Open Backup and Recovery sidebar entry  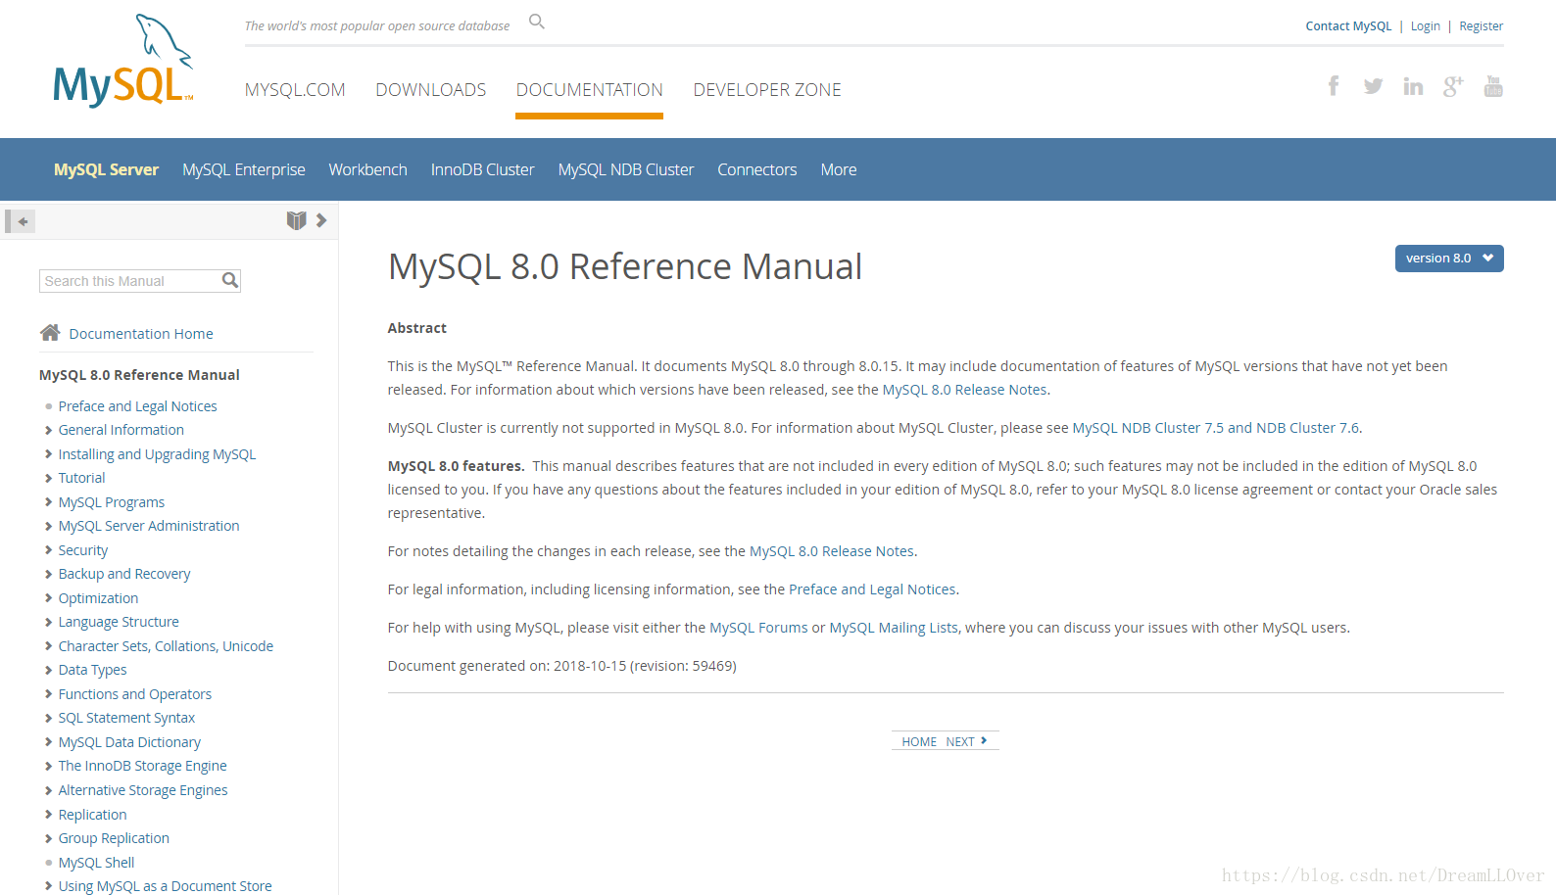click(124, 574)
